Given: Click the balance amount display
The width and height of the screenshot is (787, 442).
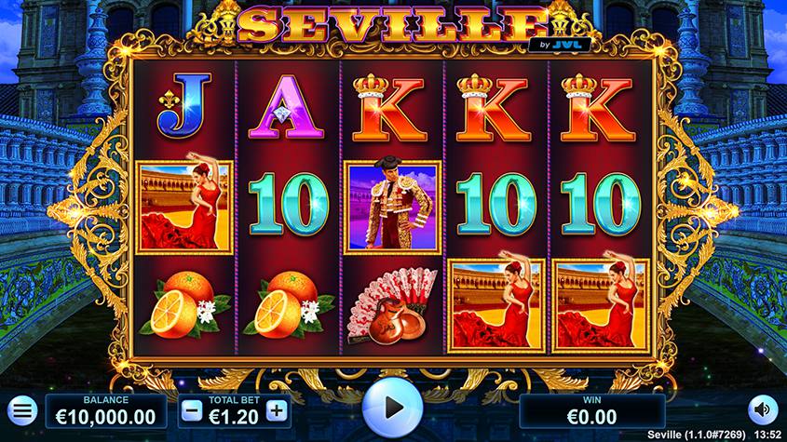Looking at the screenshot, I should point(106,411).
